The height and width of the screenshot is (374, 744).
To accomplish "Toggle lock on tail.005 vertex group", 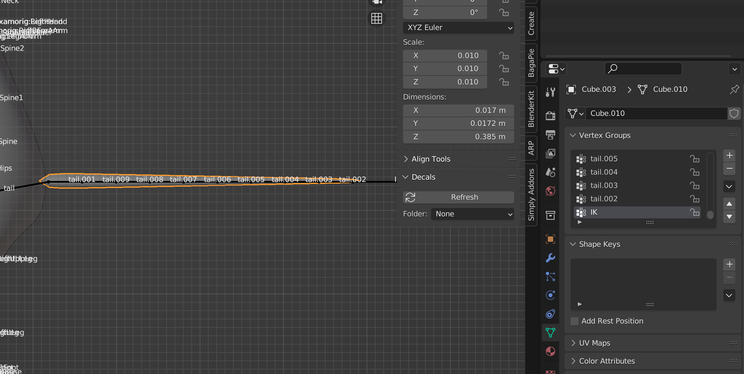I will 695,159.
